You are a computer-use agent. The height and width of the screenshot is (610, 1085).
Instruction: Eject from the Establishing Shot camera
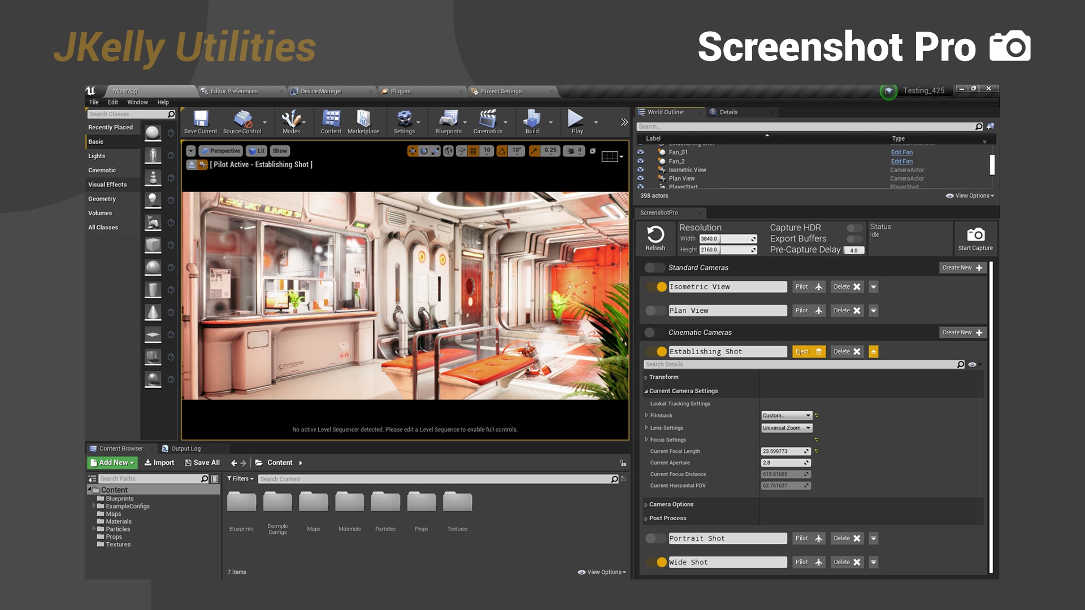coord(809,352)
